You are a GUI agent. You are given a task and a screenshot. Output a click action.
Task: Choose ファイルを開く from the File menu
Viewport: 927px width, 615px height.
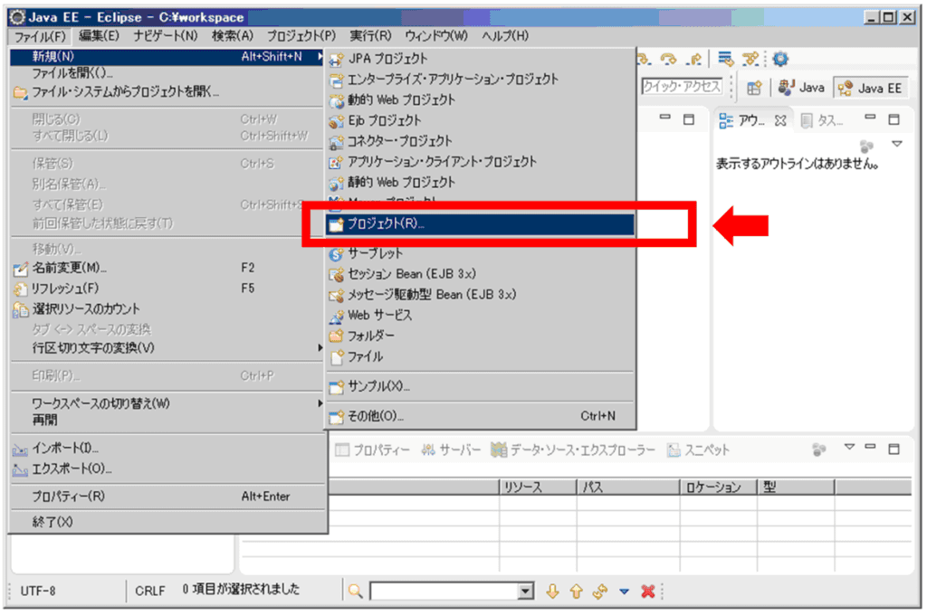click(x=167, y=74)
